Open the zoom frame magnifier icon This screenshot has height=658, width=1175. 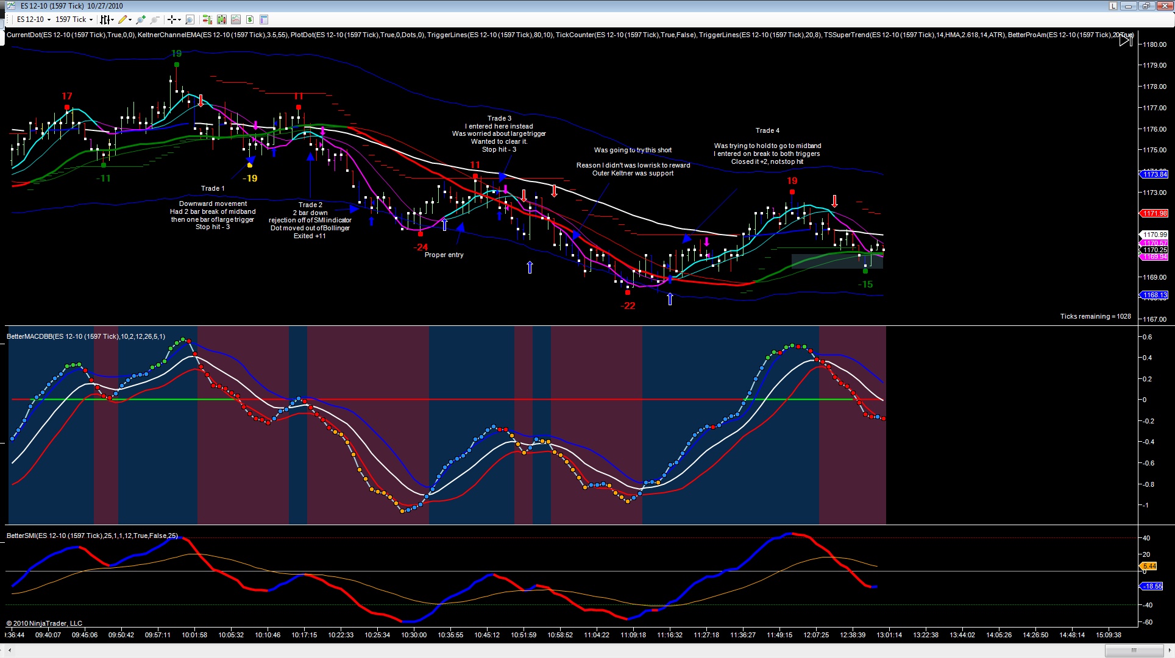click(x=190, y=19)
